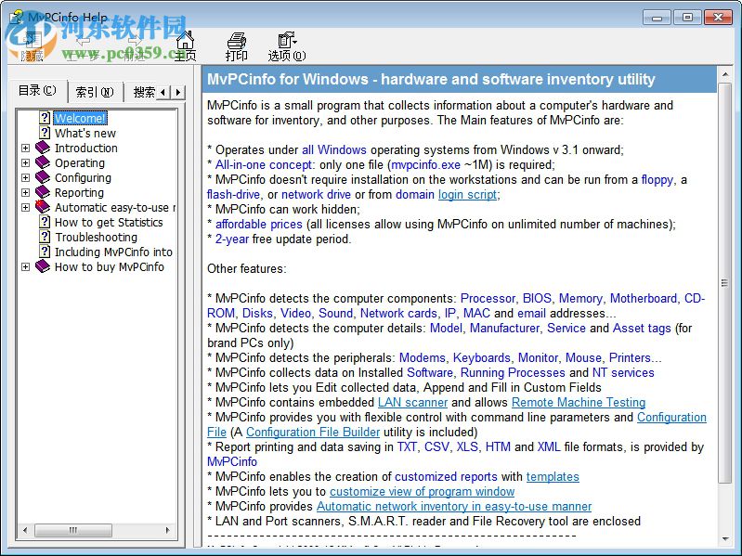Click the Home (主页) toolbar icon
Image resolution: width=742 pixels, height=556 pixels.
coord(185,45)
